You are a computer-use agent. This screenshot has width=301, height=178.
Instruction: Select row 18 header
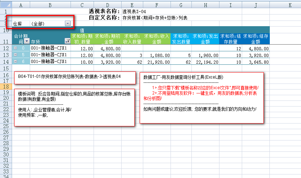click(x=6, y=87)
